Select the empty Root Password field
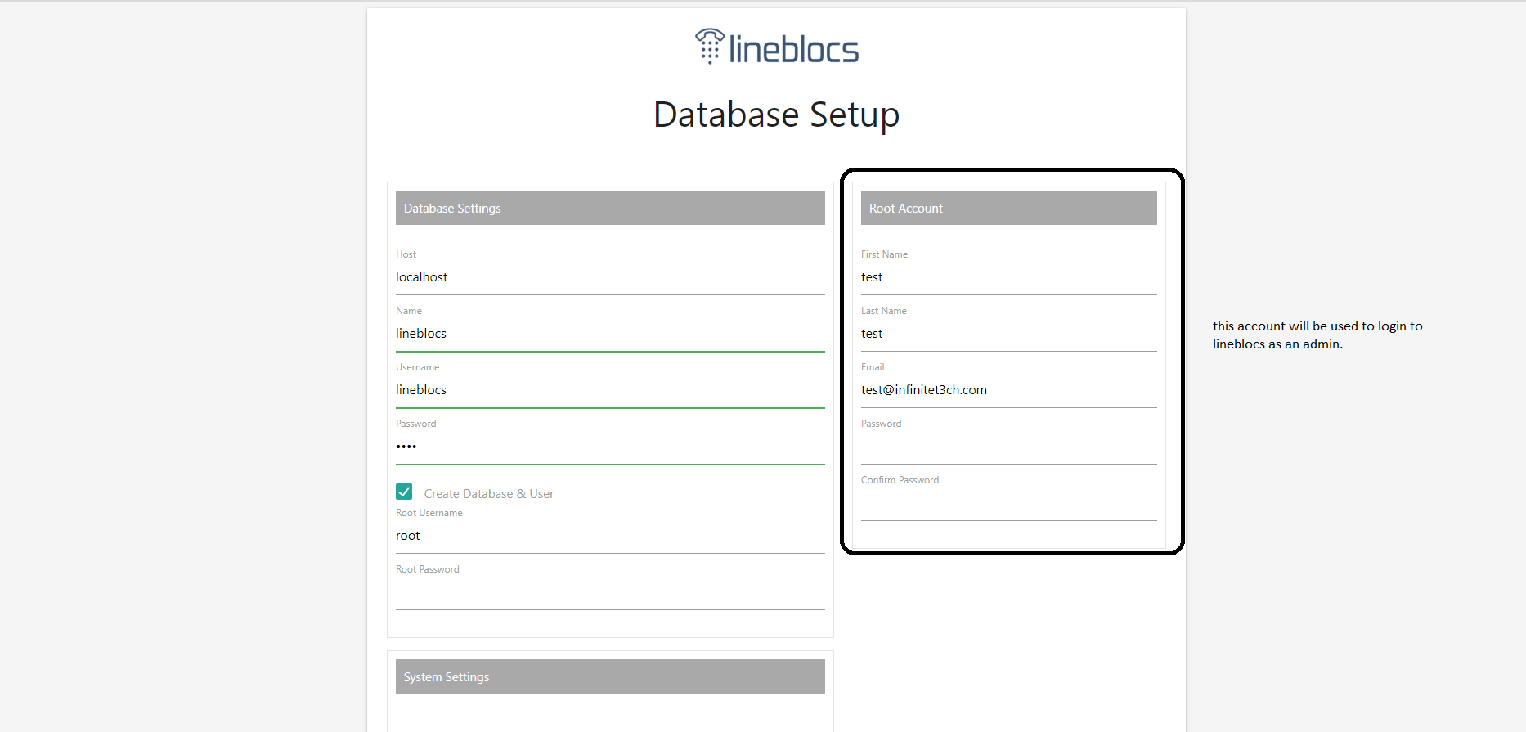This screenshot has width=1526, height=732. click(610, 592)
